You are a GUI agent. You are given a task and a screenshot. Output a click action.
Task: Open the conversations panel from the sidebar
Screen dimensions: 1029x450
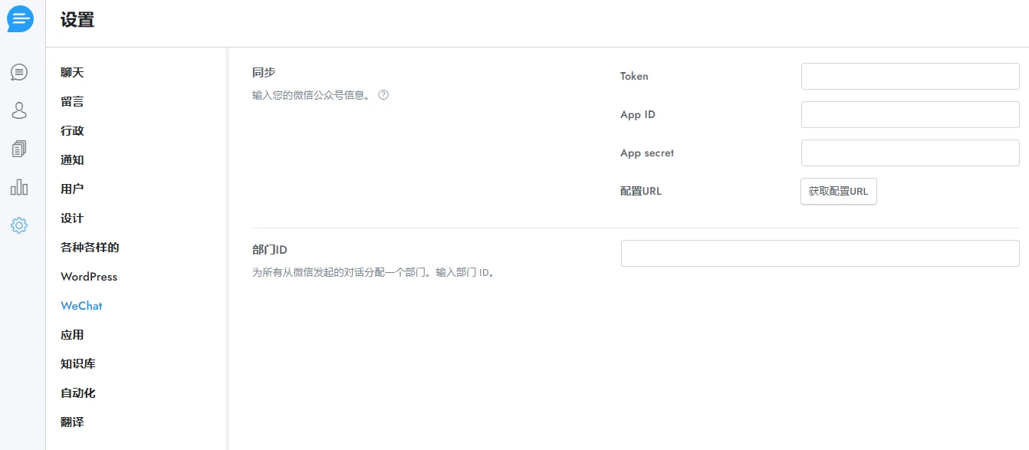[x=19, y=72]
